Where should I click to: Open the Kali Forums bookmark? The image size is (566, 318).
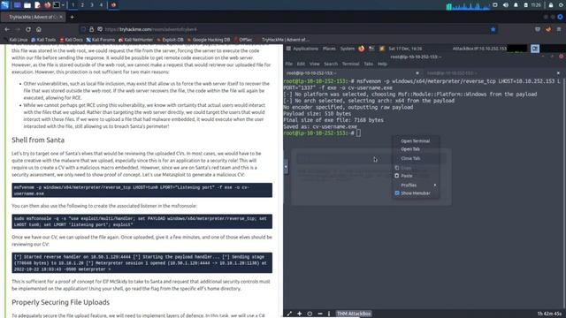tap(100, 40)
